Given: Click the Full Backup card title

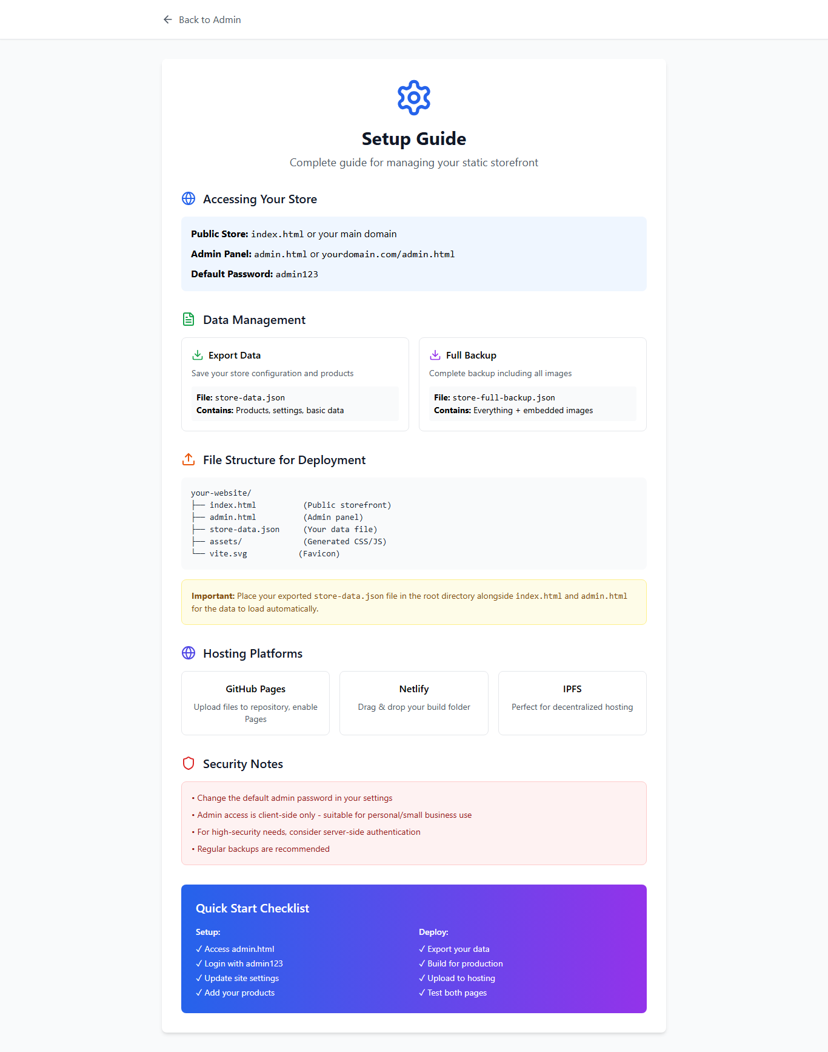Looking at the screenshot, I should [471, 356].
